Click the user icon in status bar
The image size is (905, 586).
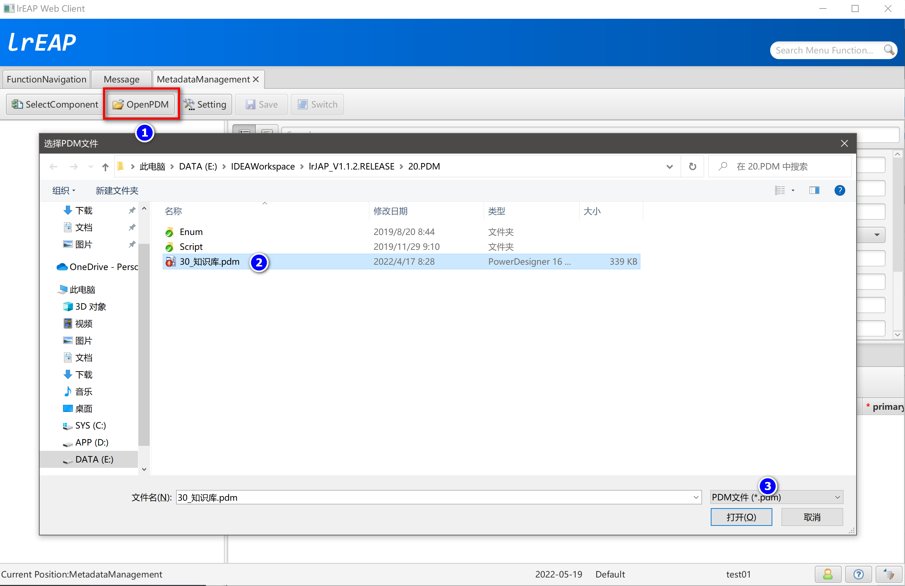coord(828,575)
